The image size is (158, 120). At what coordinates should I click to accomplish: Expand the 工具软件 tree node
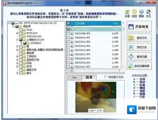point(17,57)
